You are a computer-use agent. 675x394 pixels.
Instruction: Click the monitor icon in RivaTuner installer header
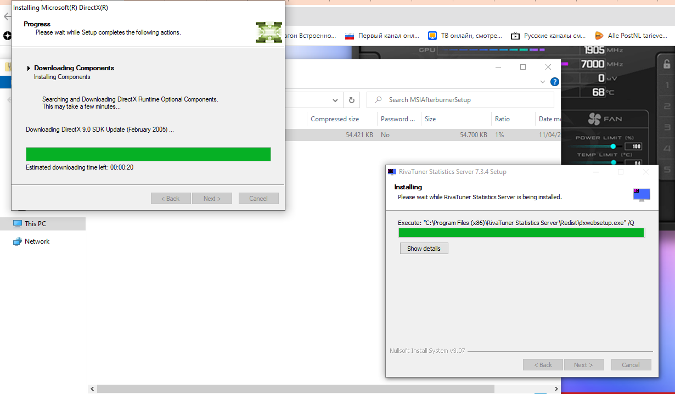642,194
